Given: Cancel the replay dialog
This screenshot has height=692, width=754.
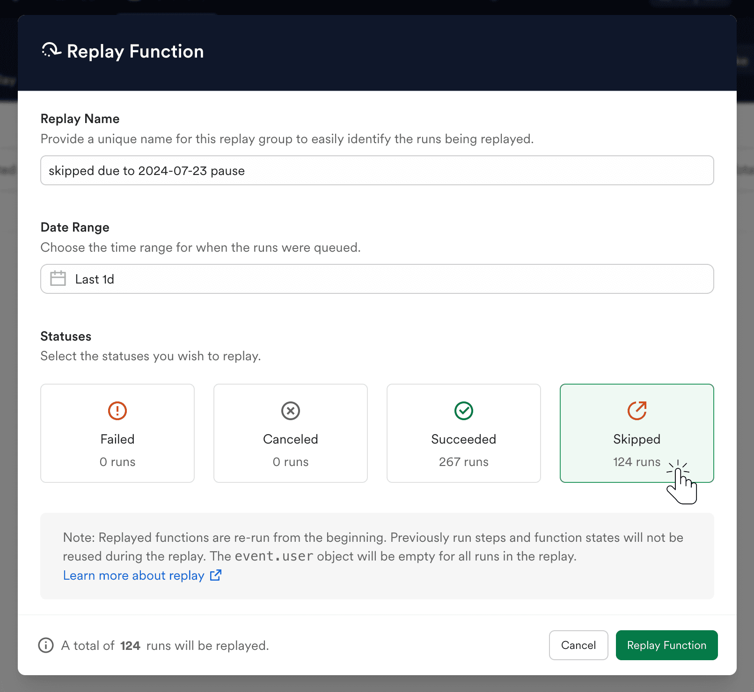Looking at the screenshot, I should pos(578,645).
